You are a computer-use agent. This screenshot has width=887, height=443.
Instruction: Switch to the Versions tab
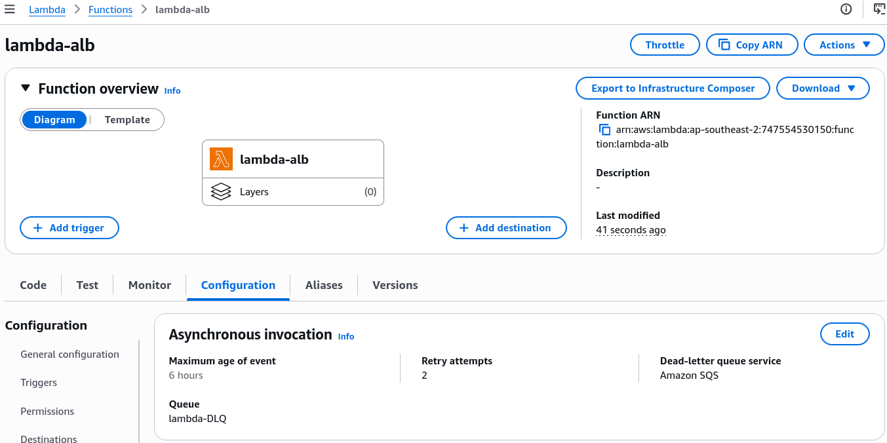click(x=395, y=285)
